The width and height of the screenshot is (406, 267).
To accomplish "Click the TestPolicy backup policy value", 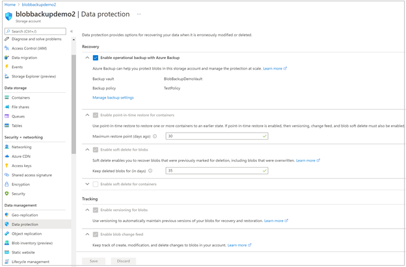I will (172, 88).
